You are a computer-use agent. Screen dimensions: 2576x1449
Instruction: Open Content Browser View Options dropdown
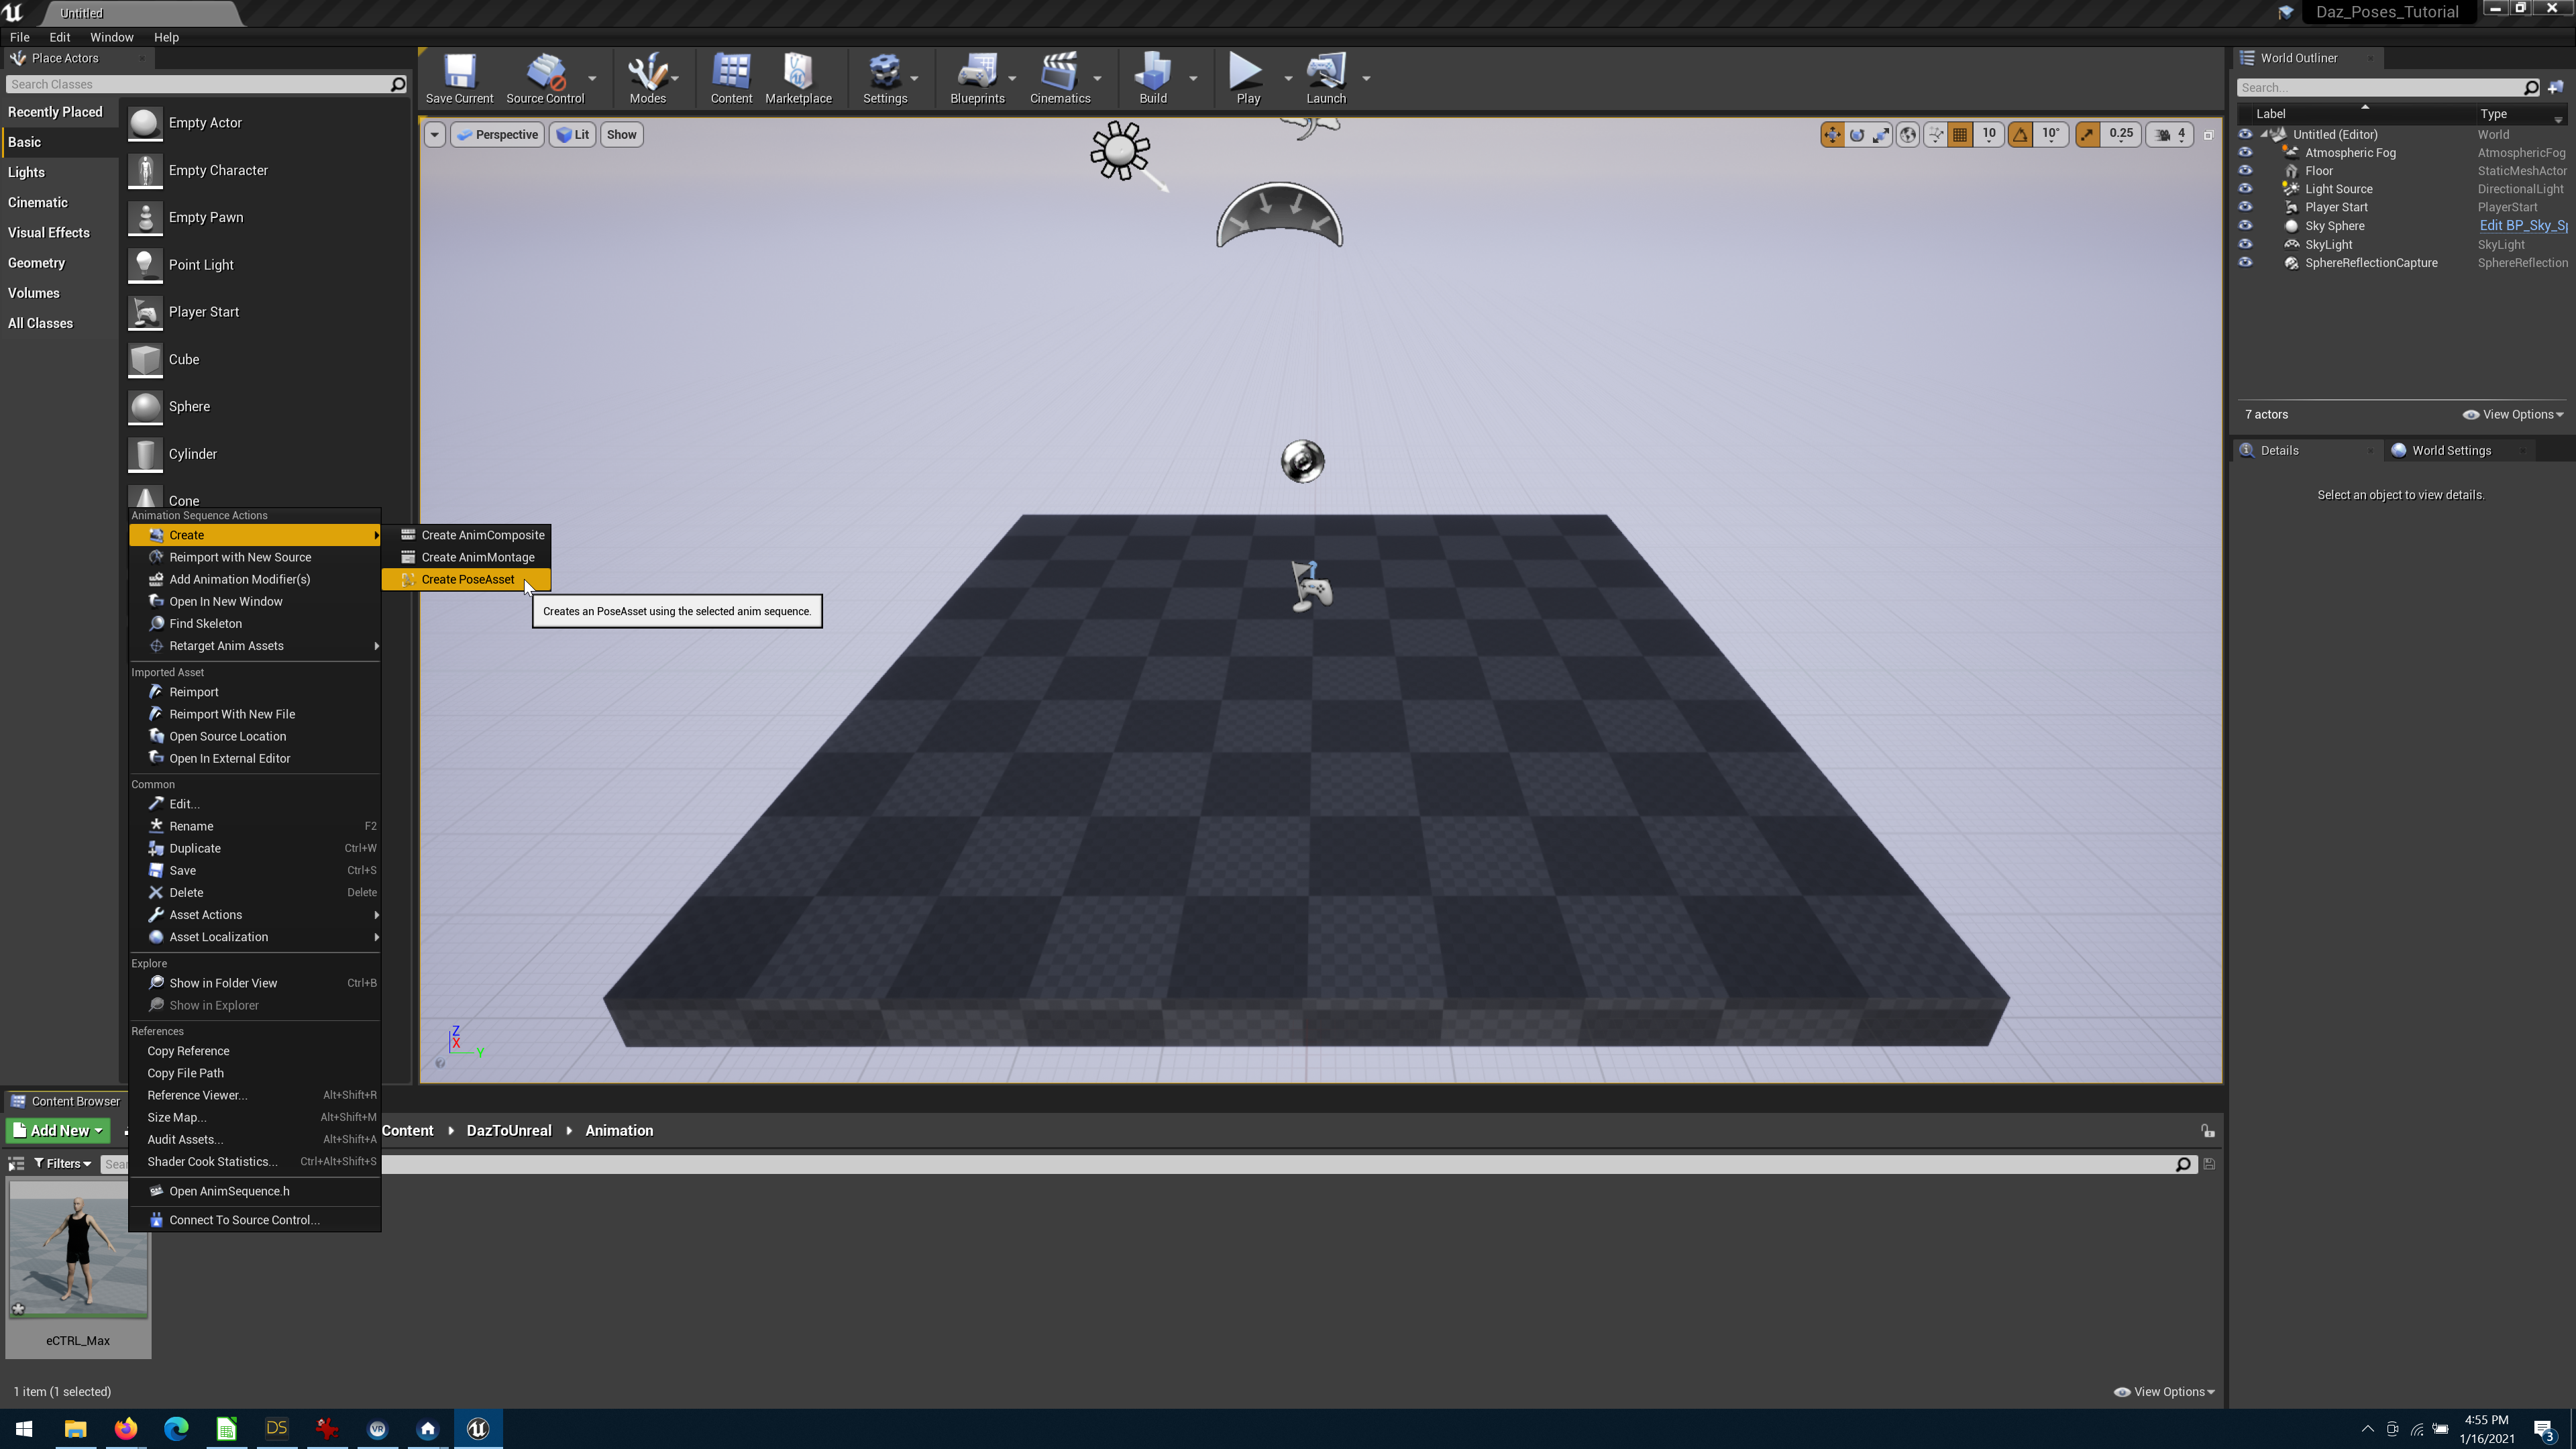click(x=2164, y=1392)
